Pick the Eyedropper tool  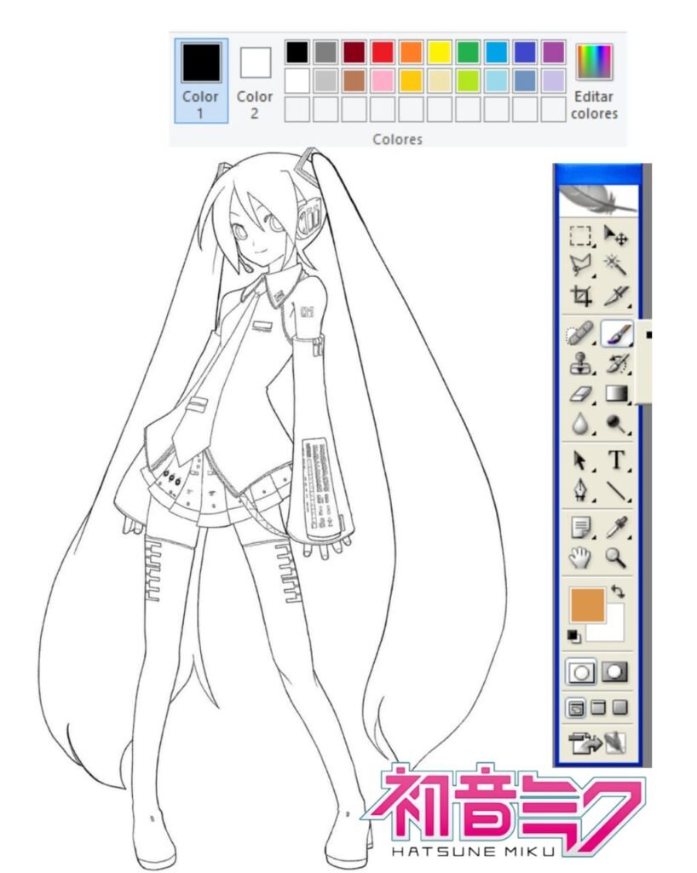(x=616, y=527)
